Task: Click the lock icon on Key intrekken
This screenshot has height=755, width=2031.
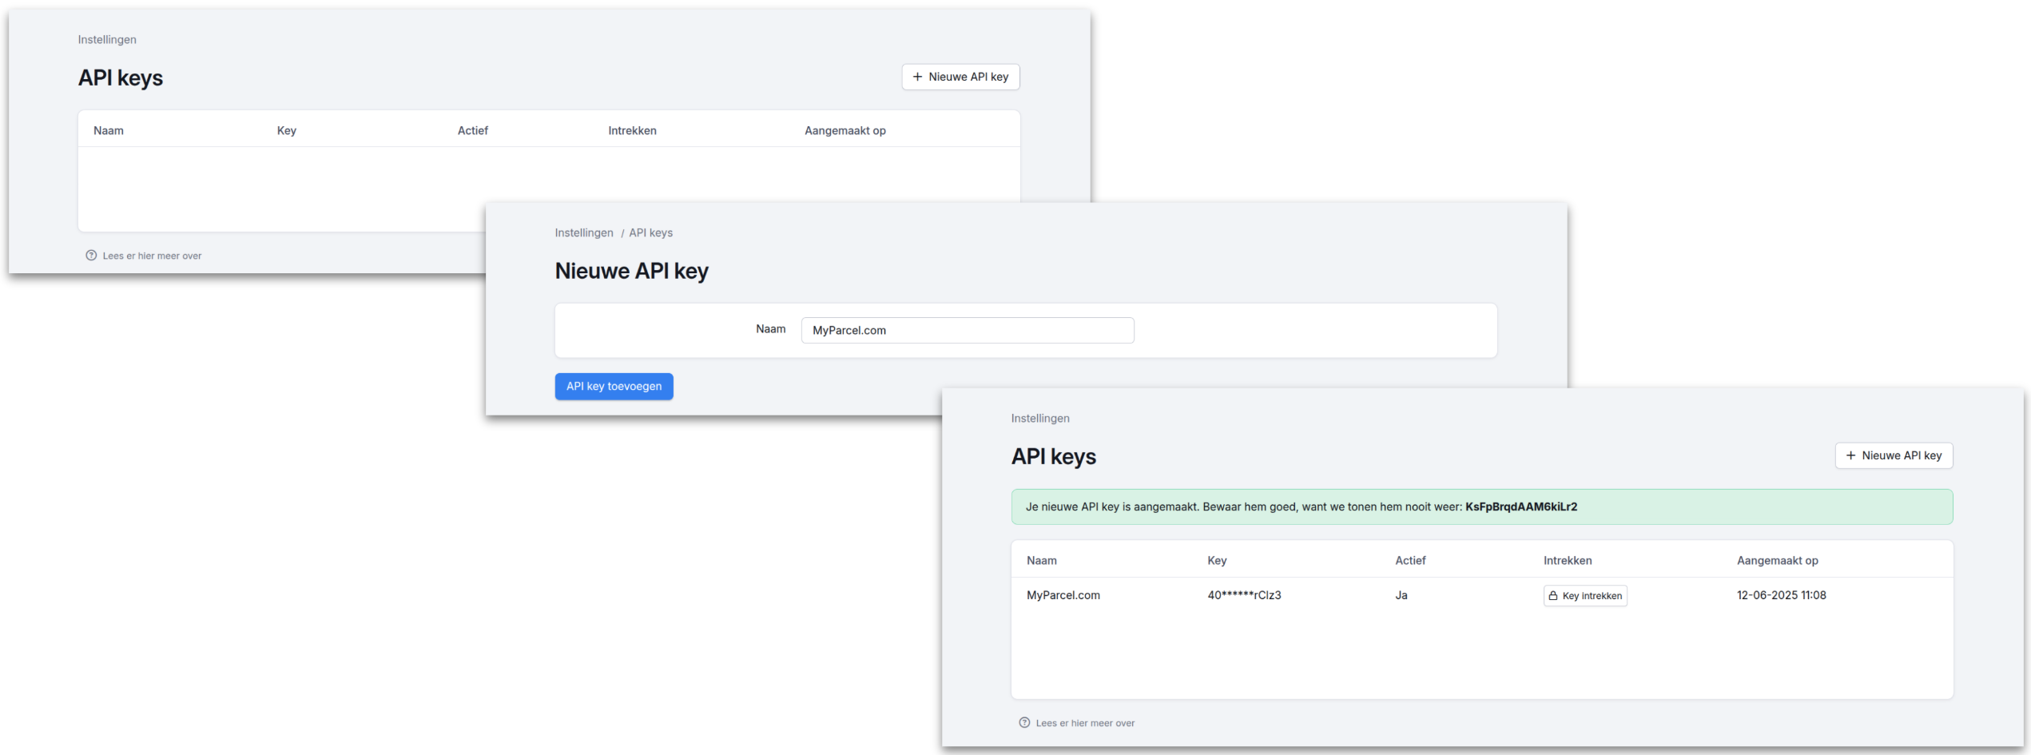Action: click(x=1553, y=596)
